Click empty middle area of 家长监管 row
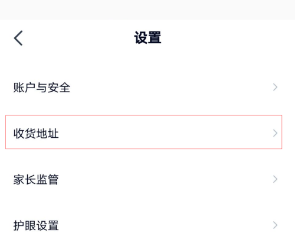This screenshot has height=249, width=295. point(166,179)
